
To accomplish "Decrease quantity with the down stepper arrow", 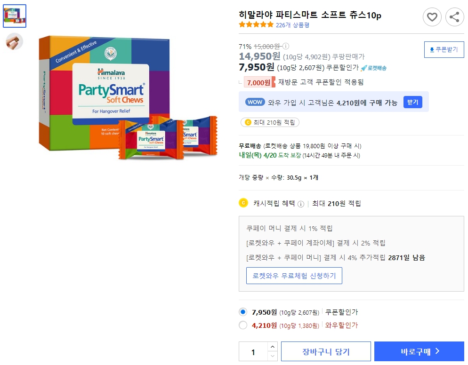I will (272, 356).
